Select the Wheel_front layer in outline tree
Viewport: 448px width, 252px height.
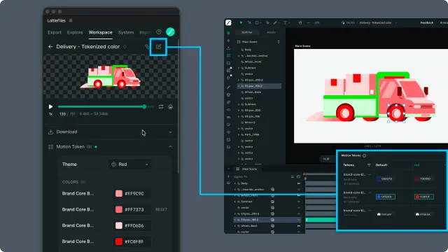click(x=253, y=62)
